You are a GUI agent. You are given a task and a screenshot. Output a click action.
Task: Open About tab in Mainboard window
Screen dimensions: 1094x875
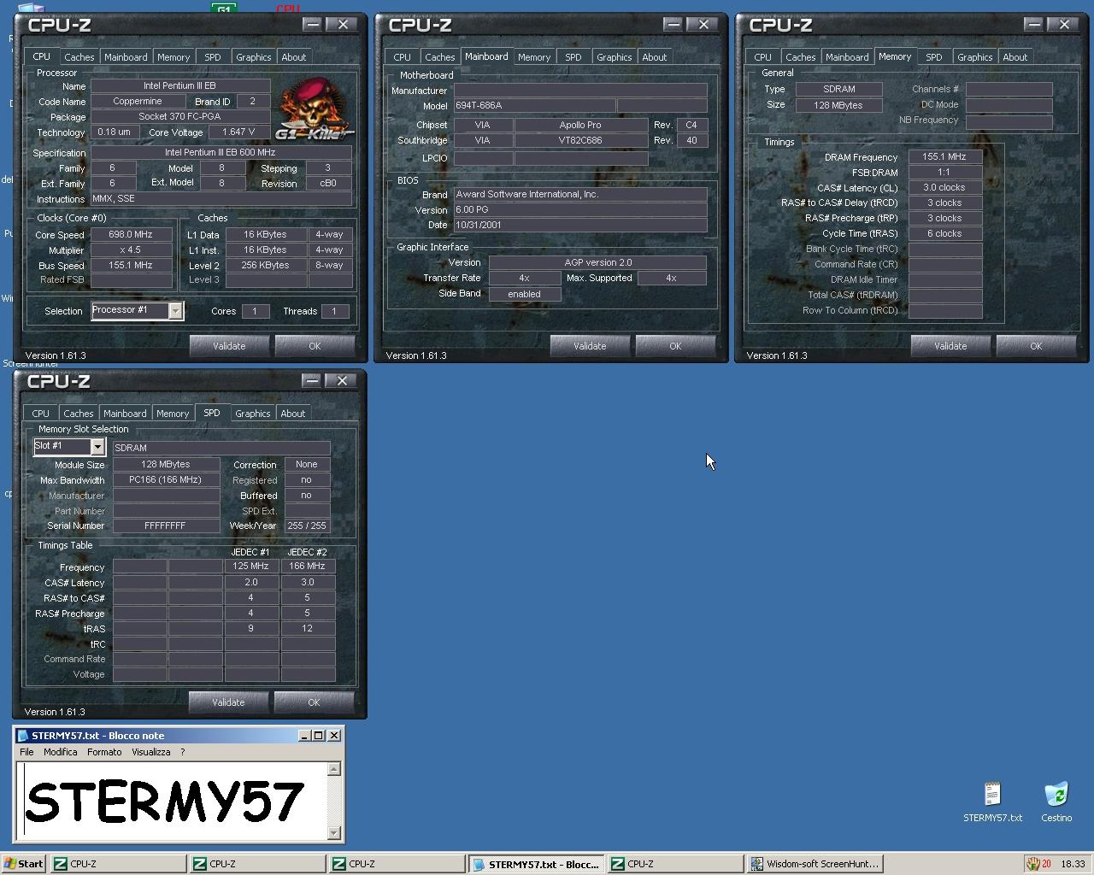click(x=655, y=57)
